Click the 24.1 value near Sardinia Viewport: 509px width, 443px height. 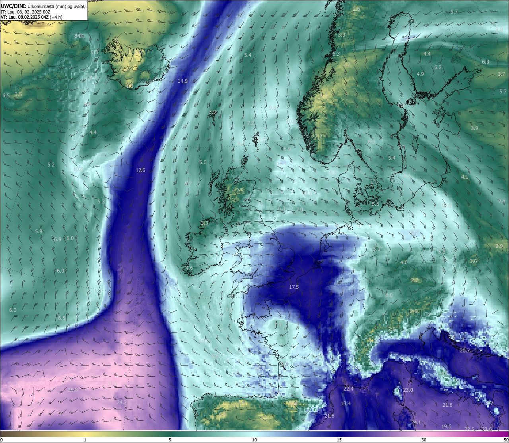416,423
